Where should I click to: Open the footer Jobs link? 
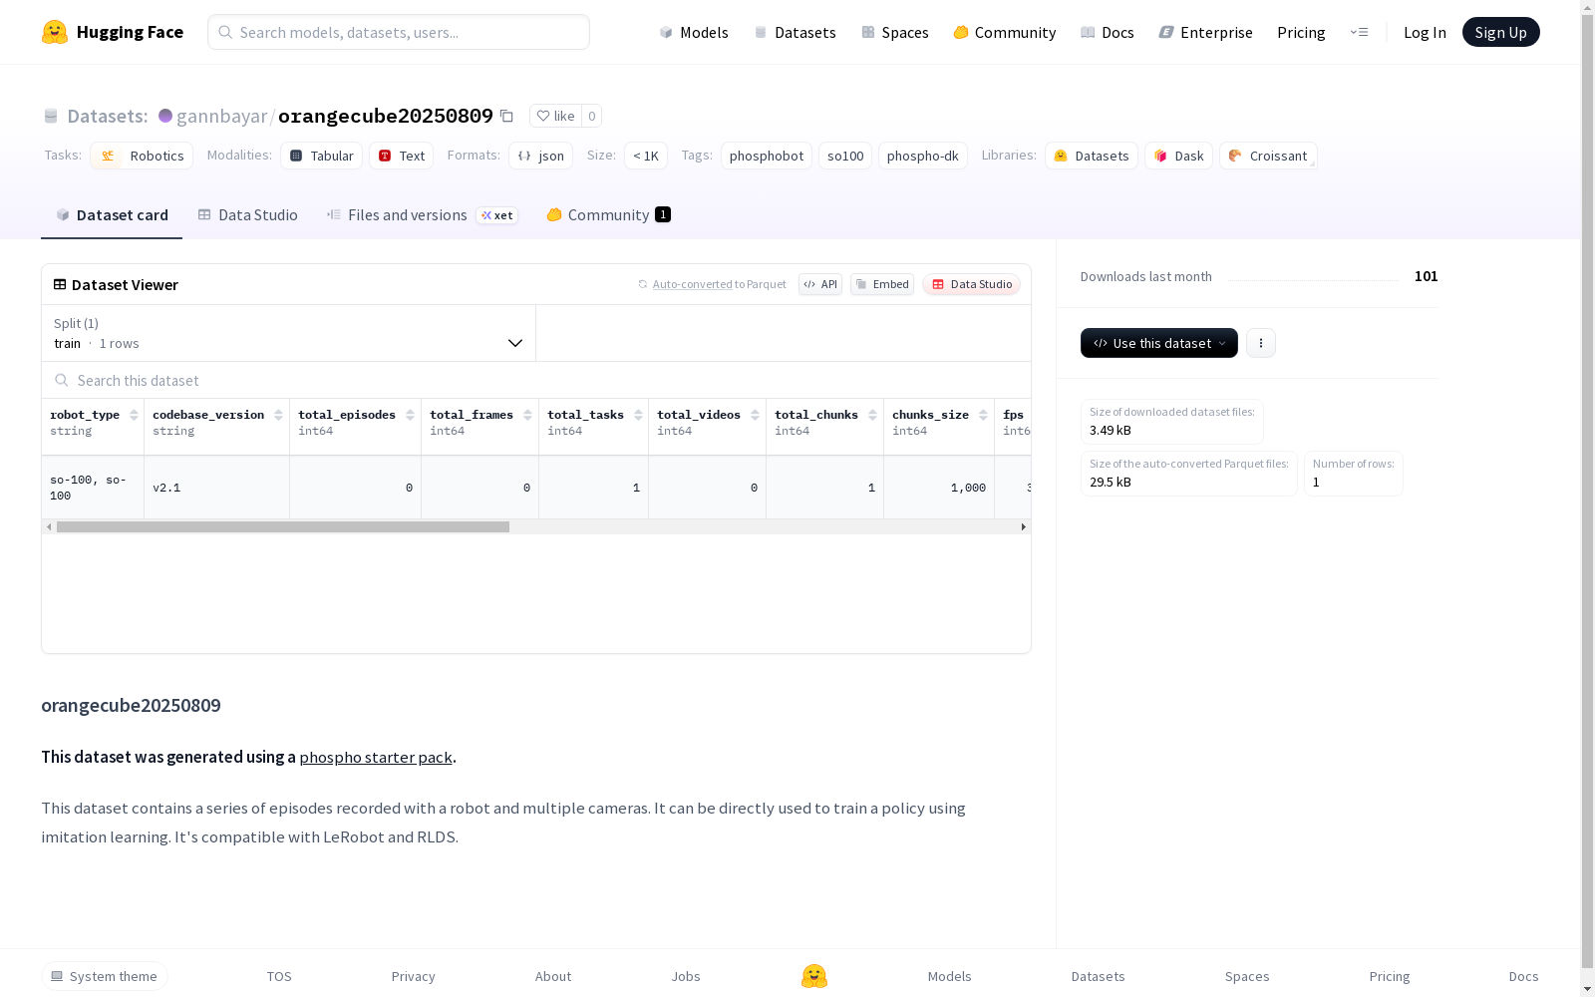[x=686, y=976]
